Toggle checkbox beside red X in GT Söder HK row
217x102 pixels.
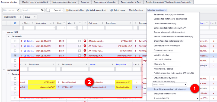coord(79,41)
